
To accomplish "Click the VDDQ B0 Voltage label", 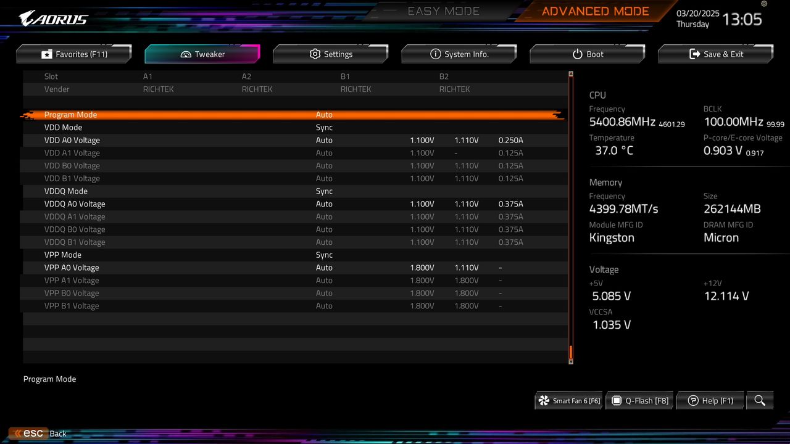I will click(75, 229).
